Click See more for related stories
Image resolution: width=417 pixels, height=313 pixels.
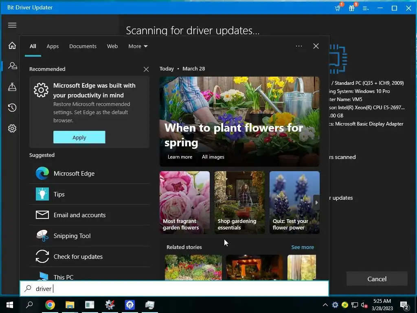coord(303,247)
